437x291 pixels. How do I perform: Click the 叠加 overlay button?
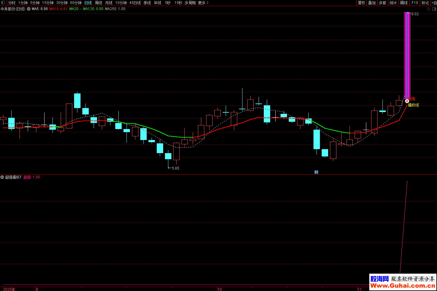pyautogui.click(x=372, y=3)
